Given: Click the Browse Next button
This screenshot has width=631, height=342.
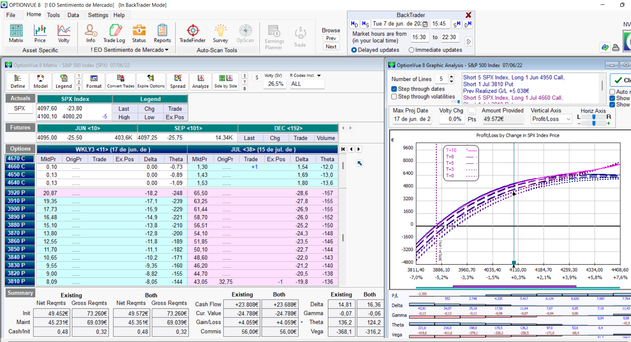Looking at the screenshot, I should click(331, 47).
